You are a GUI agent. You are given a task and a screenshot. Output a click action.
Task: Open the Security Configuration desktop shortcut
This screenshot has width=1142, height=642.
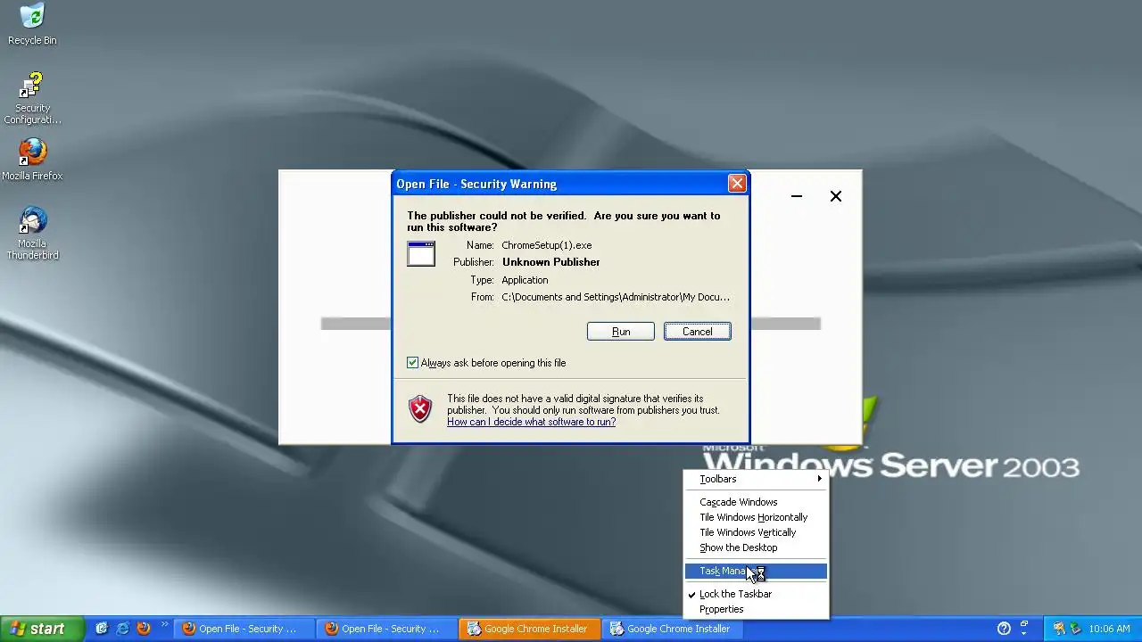(32, 98)
